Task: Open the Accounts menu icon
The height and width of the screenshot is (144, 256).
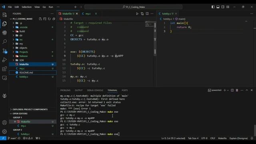Action: (x=4, y=122)
